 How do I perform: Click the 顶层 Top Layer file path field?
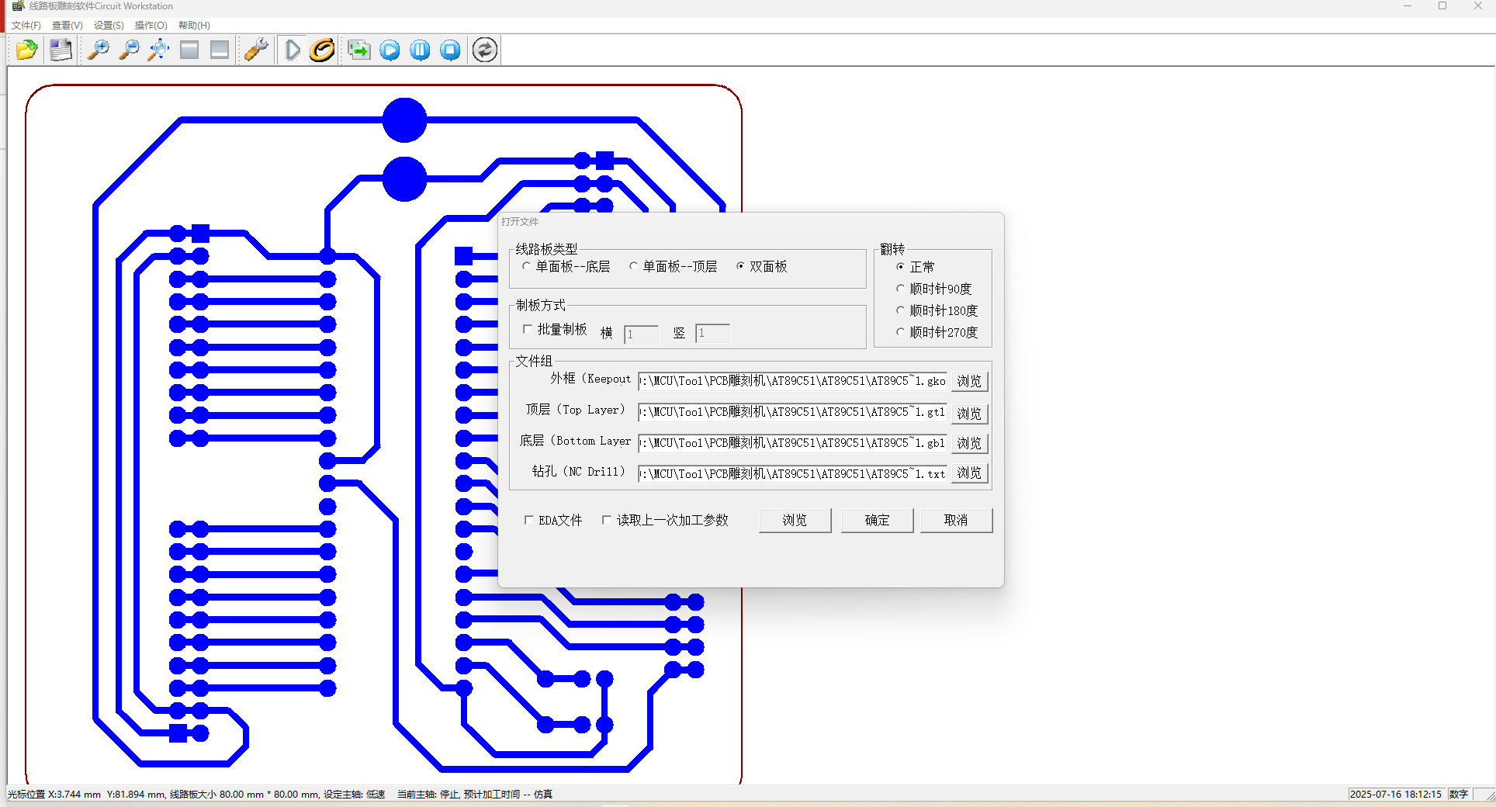(x=791, y=412)
